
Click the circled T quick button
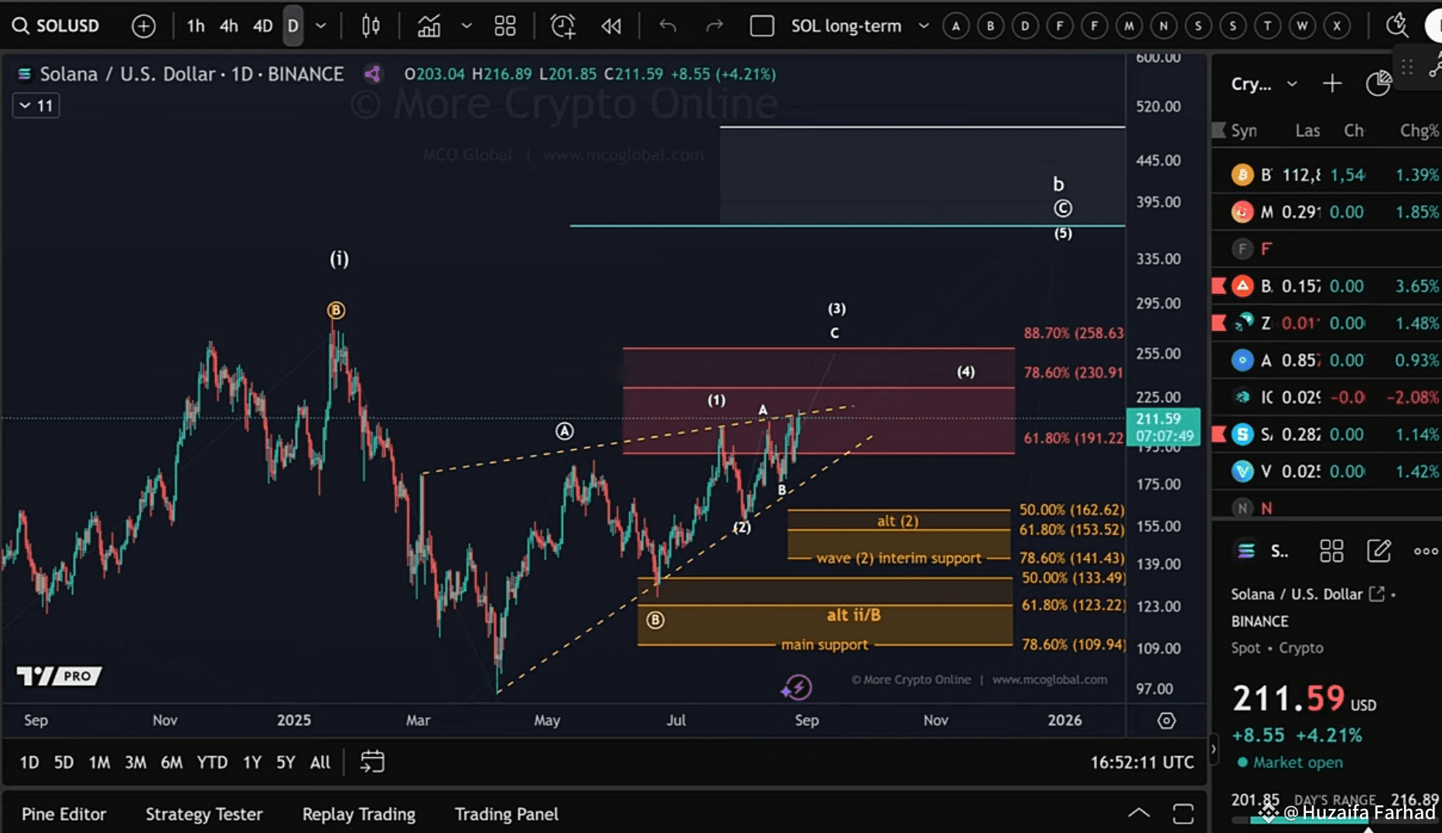click(1267, 26)
